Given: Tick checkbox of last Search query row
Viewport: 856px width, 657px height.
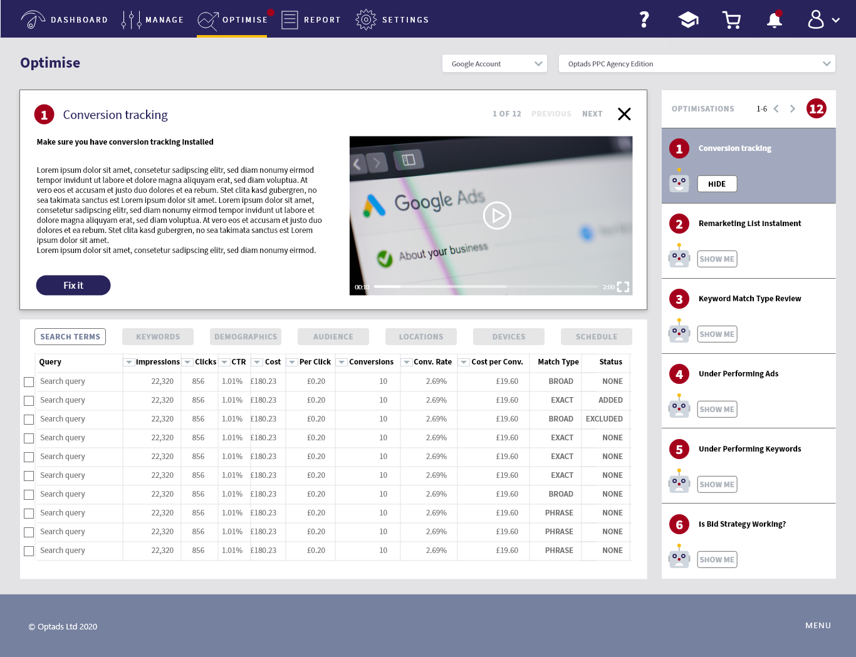Looking at the screenshot, I should [x=29, y=551].
